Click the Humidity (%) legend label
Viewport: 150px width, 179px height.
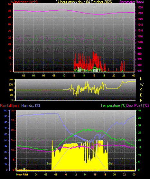31,105
